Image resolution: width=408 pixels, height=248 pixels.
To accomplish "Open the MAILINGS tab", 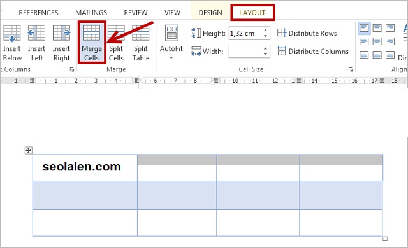I will (91, 13).
